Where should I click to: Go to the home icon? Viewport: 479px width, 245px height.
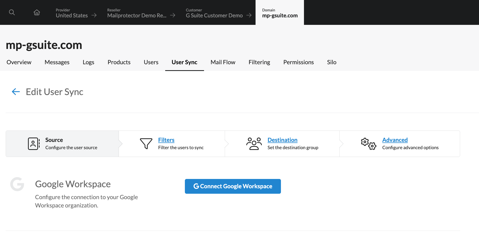pyautogui.click(x=37, y=12)
